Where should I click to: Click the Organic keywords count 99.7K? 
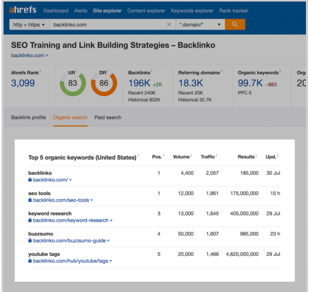[x=250, y=83]
